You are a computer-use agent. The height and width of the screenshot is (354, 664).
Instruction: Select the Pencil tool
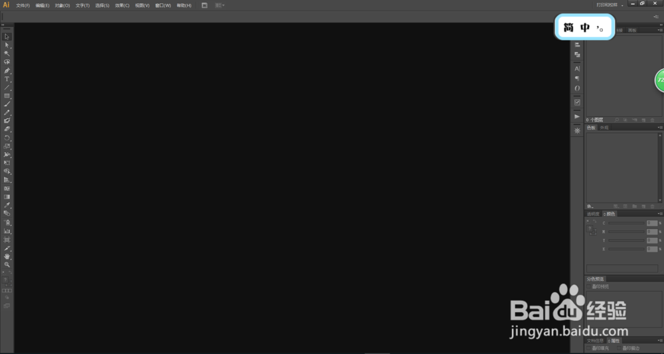click(7, 113)
